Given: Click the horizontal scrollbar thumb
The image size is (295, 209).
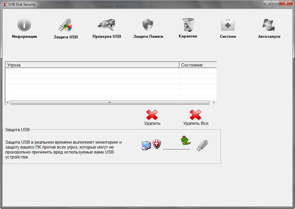Looking at the screenshot, I should (x=110, y=103).
